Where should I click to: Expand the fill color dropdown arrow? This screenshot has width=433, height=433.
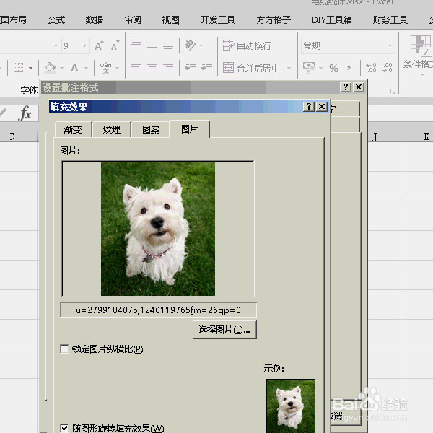tap(61, 68)
